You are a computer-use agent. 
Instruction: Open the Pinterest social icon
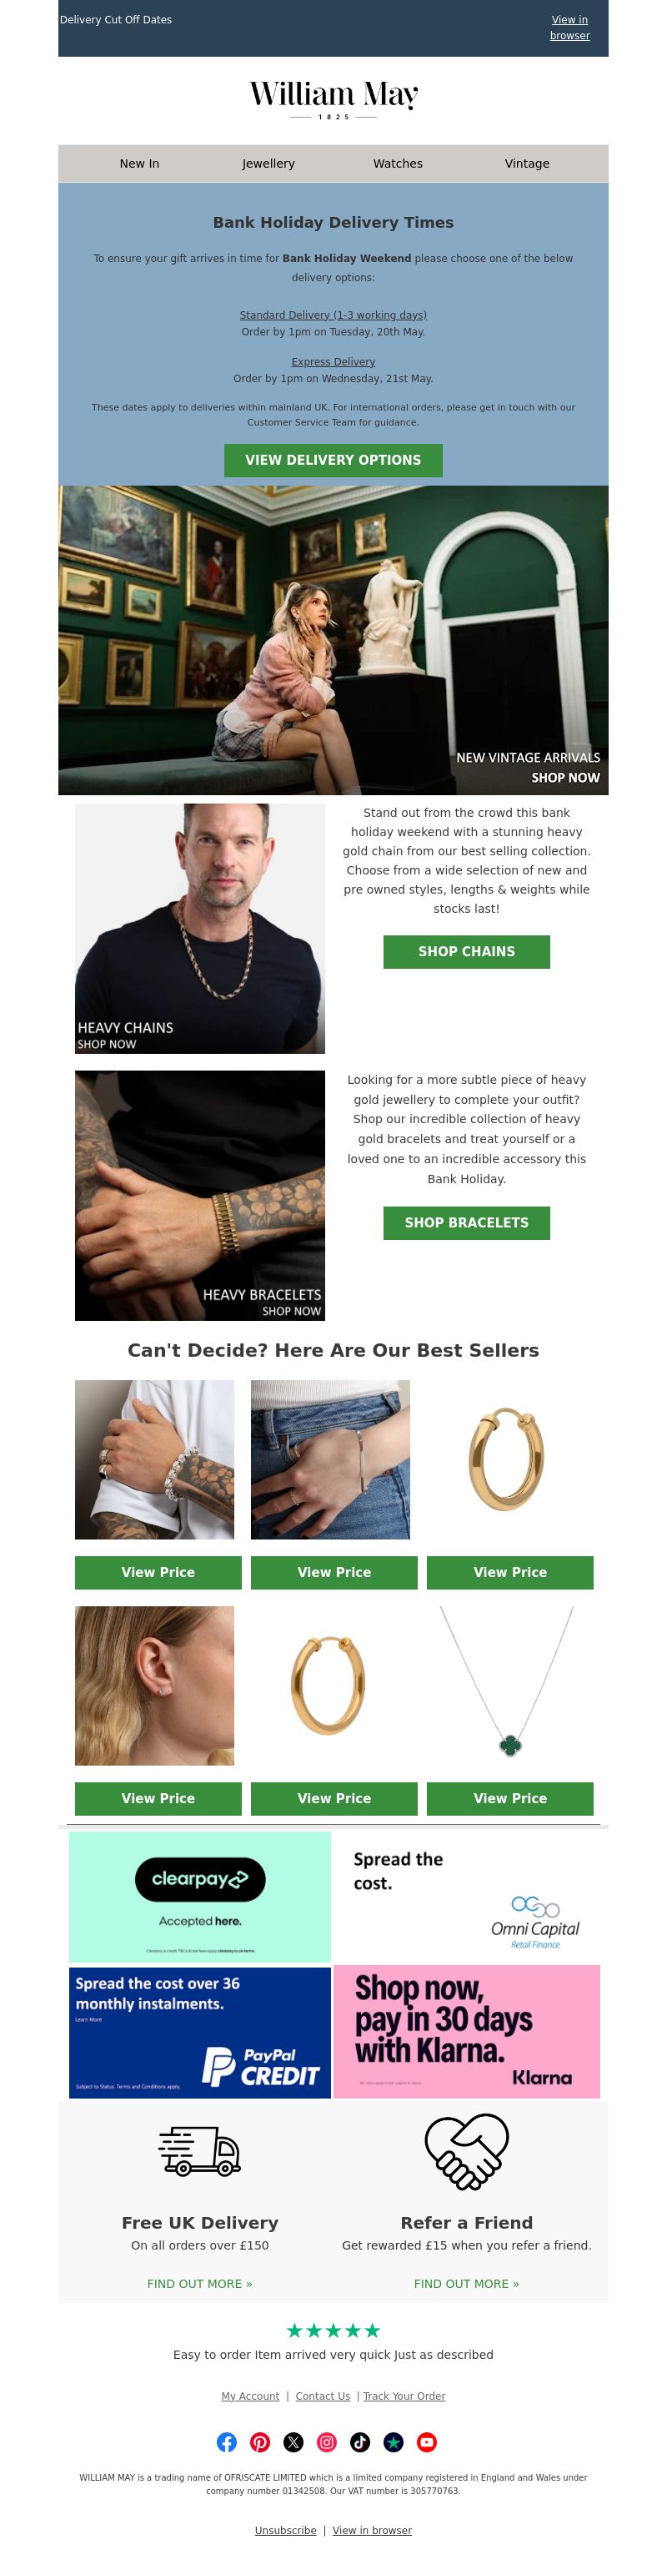260,2442
